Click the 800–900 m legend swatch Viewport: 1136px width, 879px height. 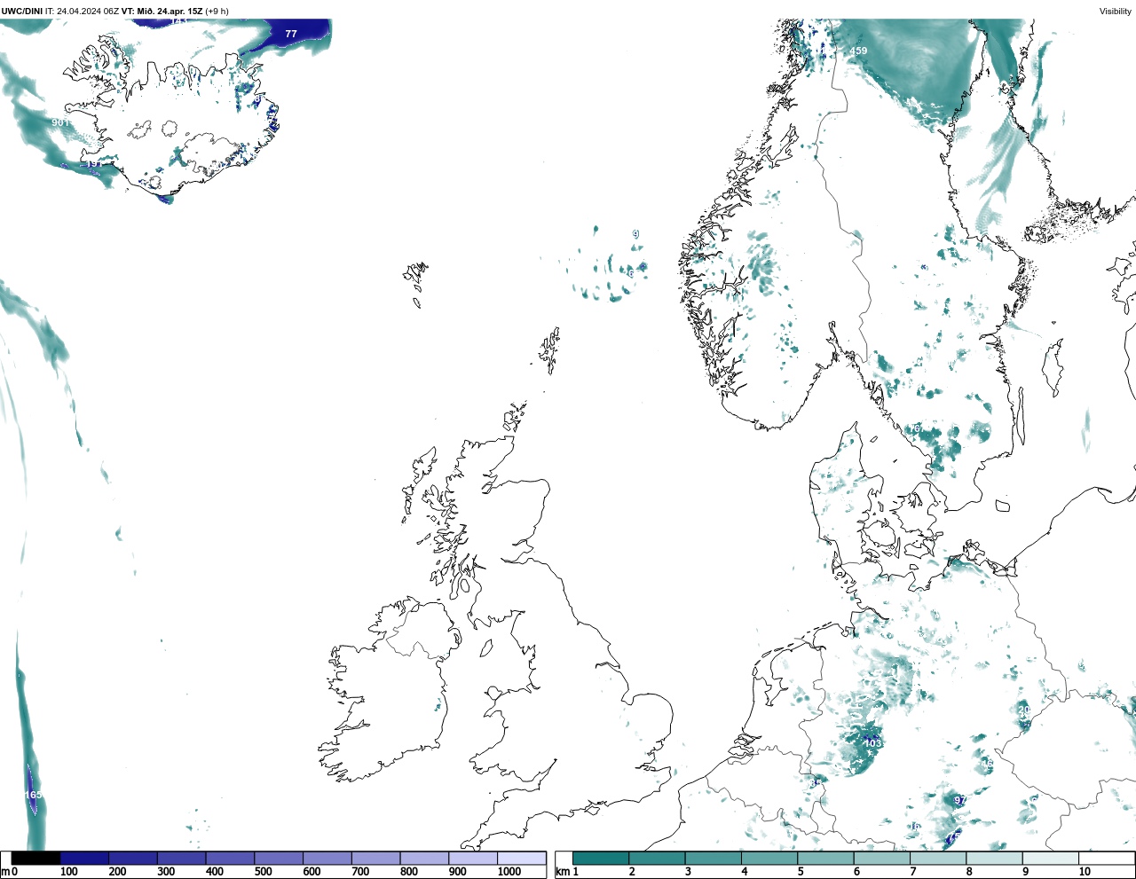pyautogui.click(x=424, y=859)
